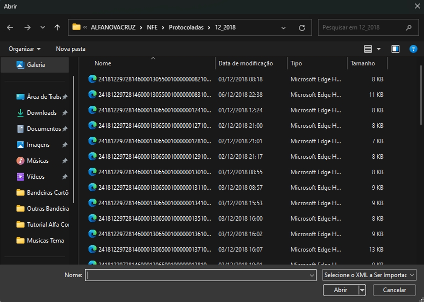This screenshot has width=424, height=302.
Task: Open the view options dropdown
Action: point(378,49)
